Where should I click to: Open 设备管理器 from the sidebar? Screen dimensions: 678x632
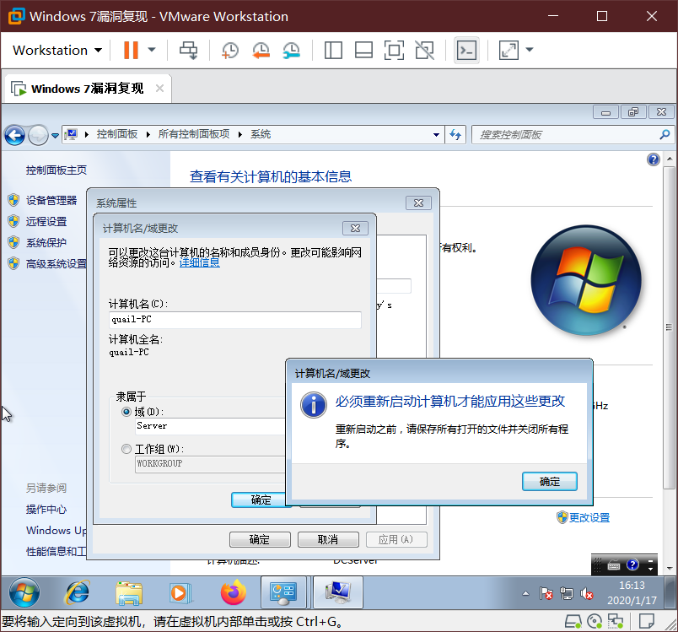coord(51,200)
